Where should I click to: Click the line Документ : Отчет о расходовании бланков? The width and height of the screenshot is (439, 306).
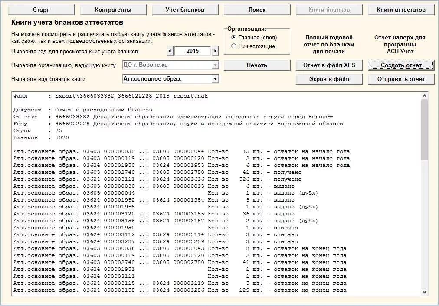point(82,110)
